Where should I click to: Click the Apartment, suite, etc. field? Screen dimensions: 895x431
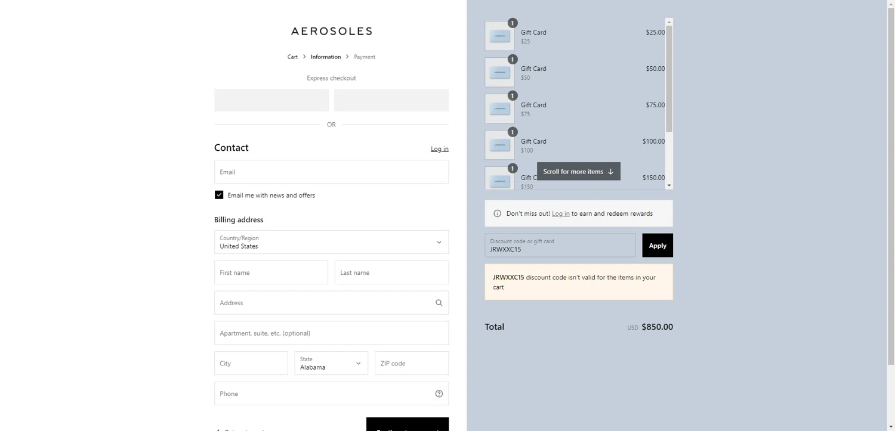[331, 333]
